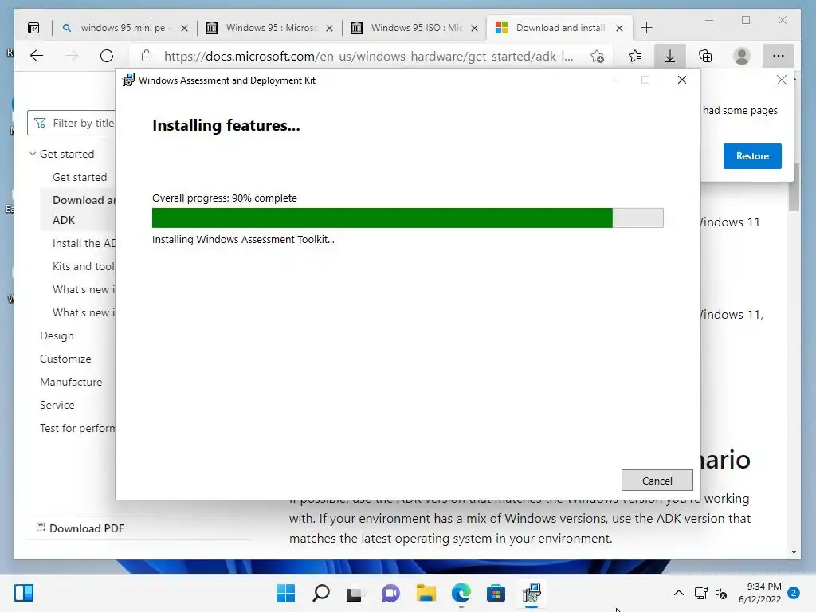This screenshot has width=816, height=612.
Task: Close the Edge restore pages popup
Action: (x=781, y=80)
